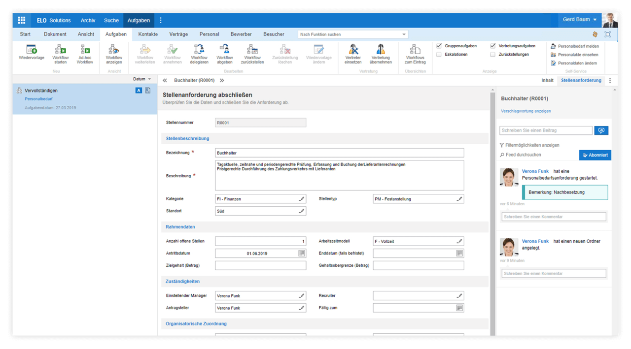
Task: Click the Abonniert button
Action: click(x=595, y=155)
